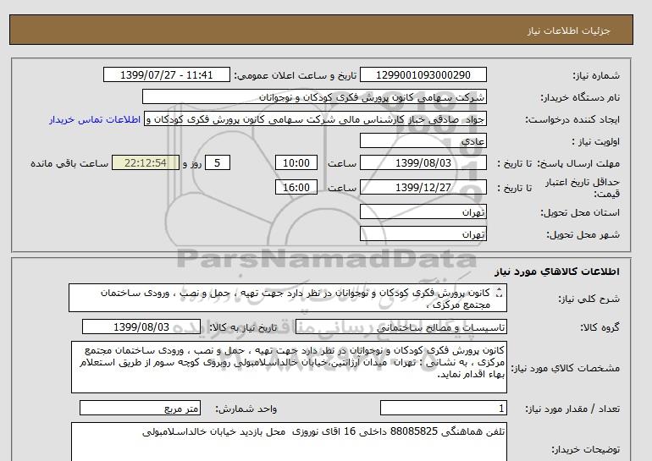
Task: Click the حداقل تاریخ اعتبار قیمت label
Action: tap(583, 188)
